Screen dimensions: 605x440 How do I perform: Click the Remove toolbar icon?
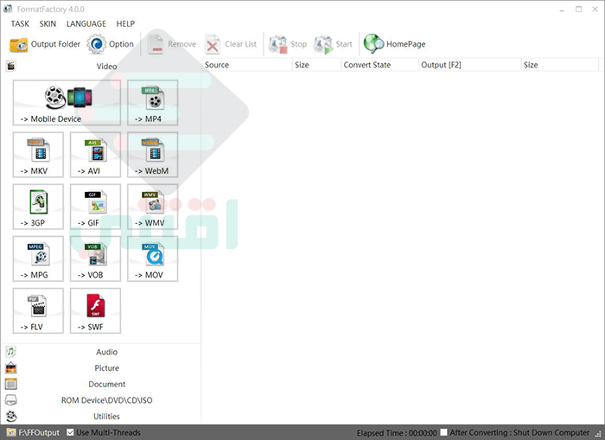coord(156,44)
